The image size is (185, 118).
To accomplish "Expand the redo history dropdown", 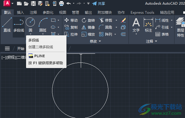I will (84, 4).
